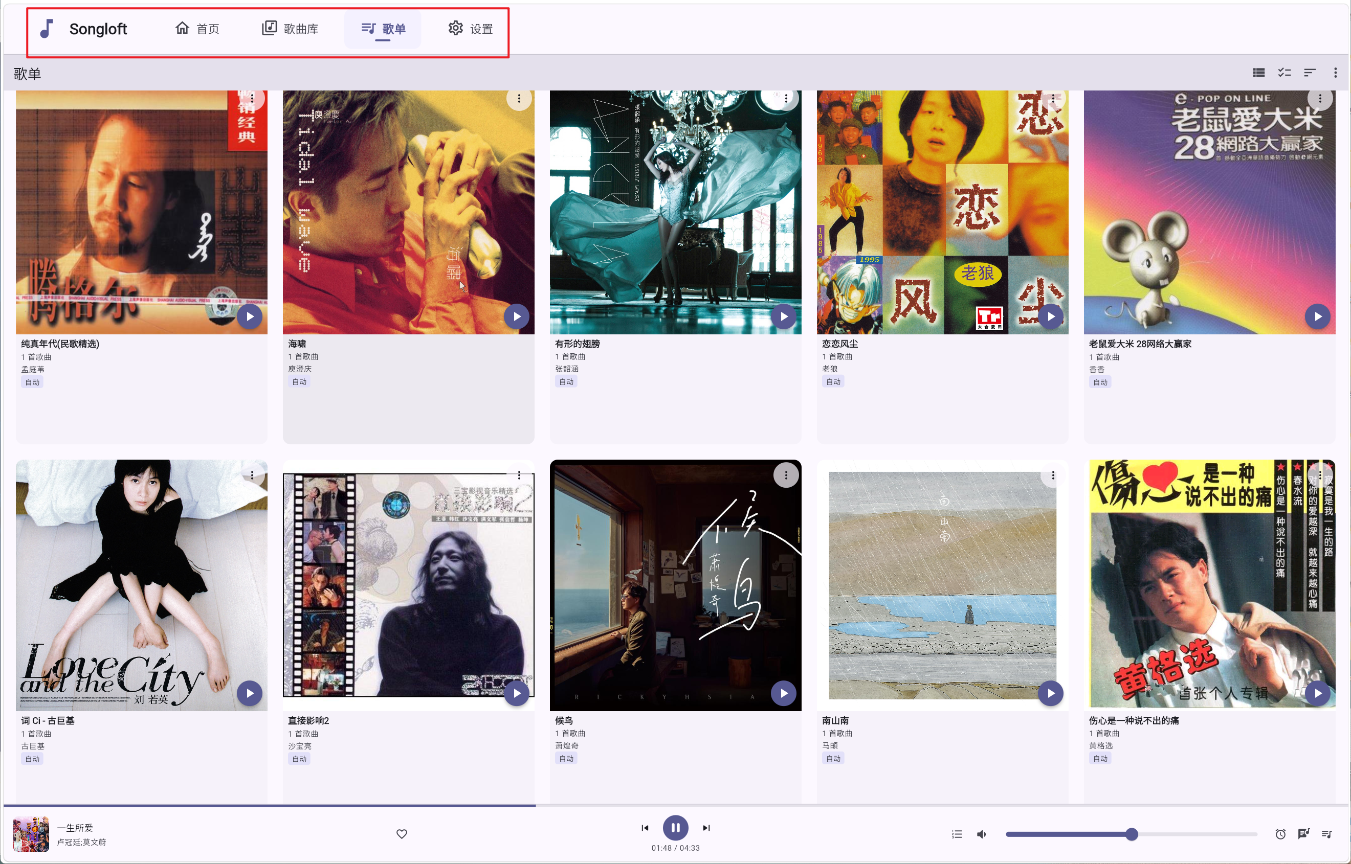Screen dimensions: 1351x864
Task: Open more options for 老鼠爱大米 card
Action: 1320,99
